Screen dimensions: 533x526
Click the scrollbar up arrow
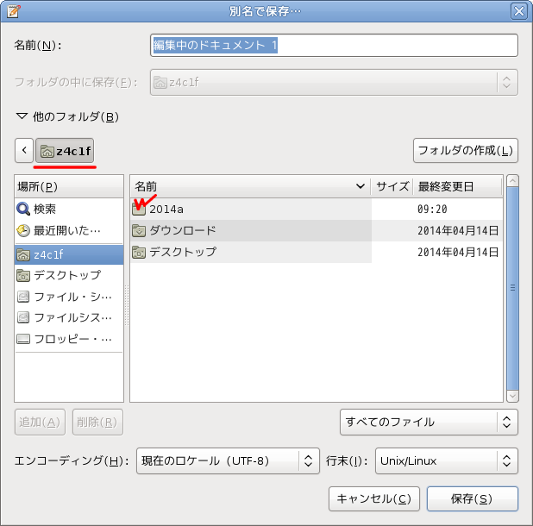[x=512, y=181]
